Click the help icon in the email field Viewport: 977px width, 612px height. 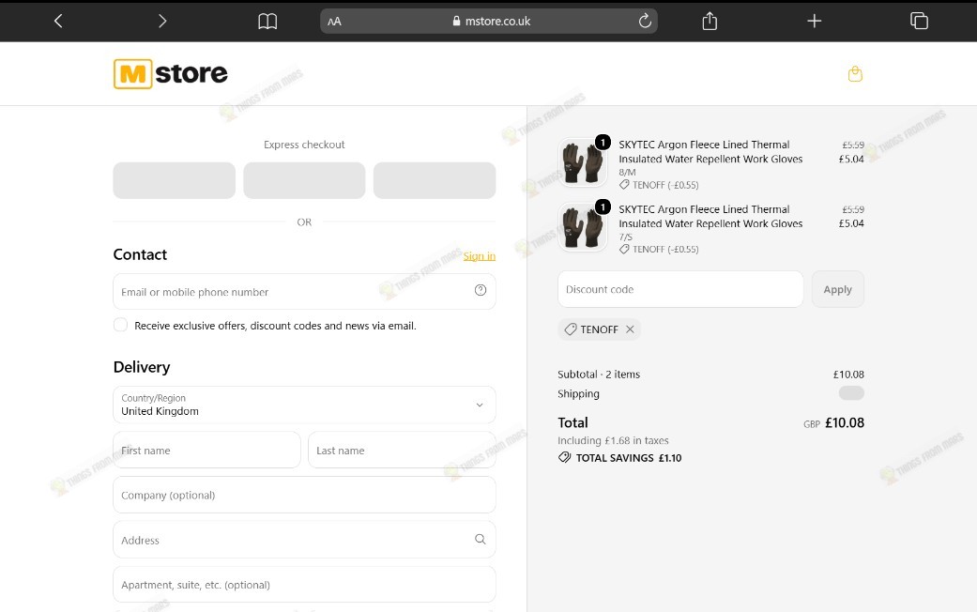pyautogui.click(x=481, y=290)
